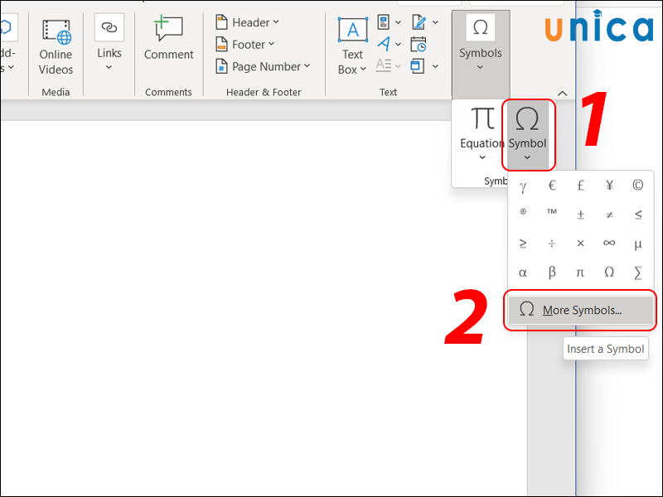Collapse the ribbon with the chevron arrow
Screen dimensions: 663x497
pyautogui.click(x=563, y=94)
